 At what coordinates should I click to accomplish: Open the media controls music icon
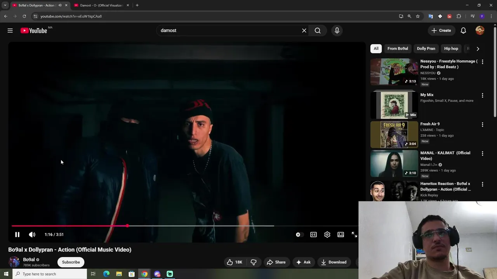point(473,16)
